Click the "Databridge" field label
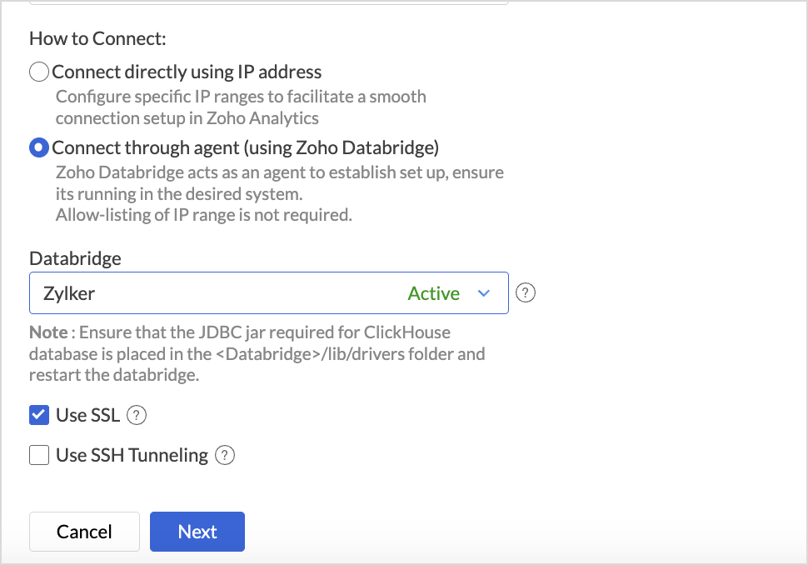The image size is (808, 565). 75,258
